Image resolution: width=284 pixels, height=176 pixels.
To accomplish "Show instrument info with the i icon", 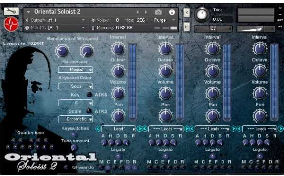I will (172, 12).
